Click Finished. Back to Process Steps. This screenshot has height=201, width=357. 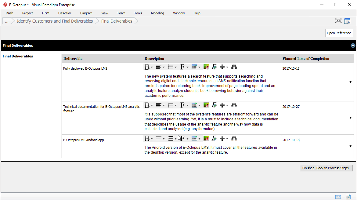pyautogui.click(x=326, y=168)
